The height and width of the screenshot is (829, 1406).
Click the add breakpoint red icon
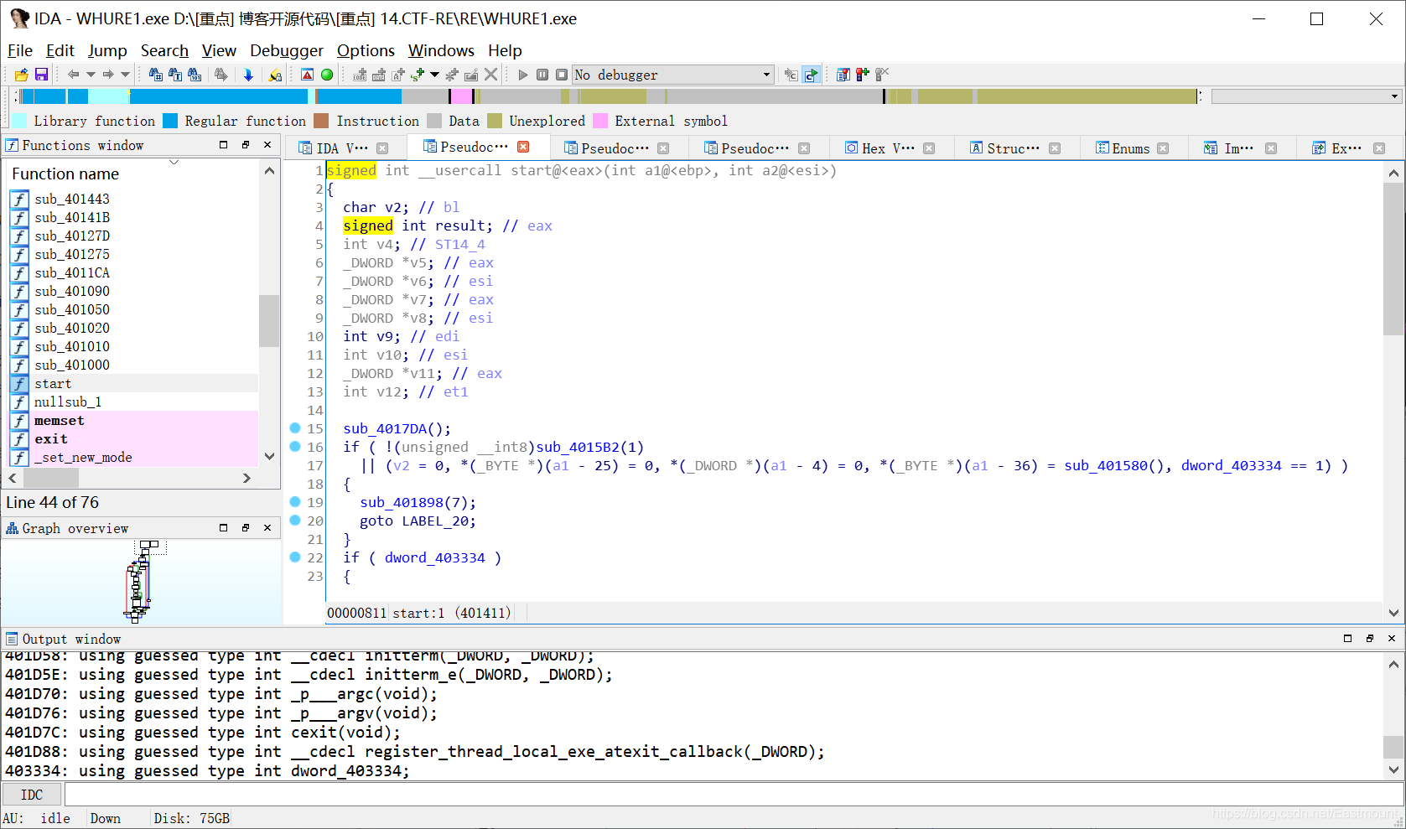(x=863, y=75)
